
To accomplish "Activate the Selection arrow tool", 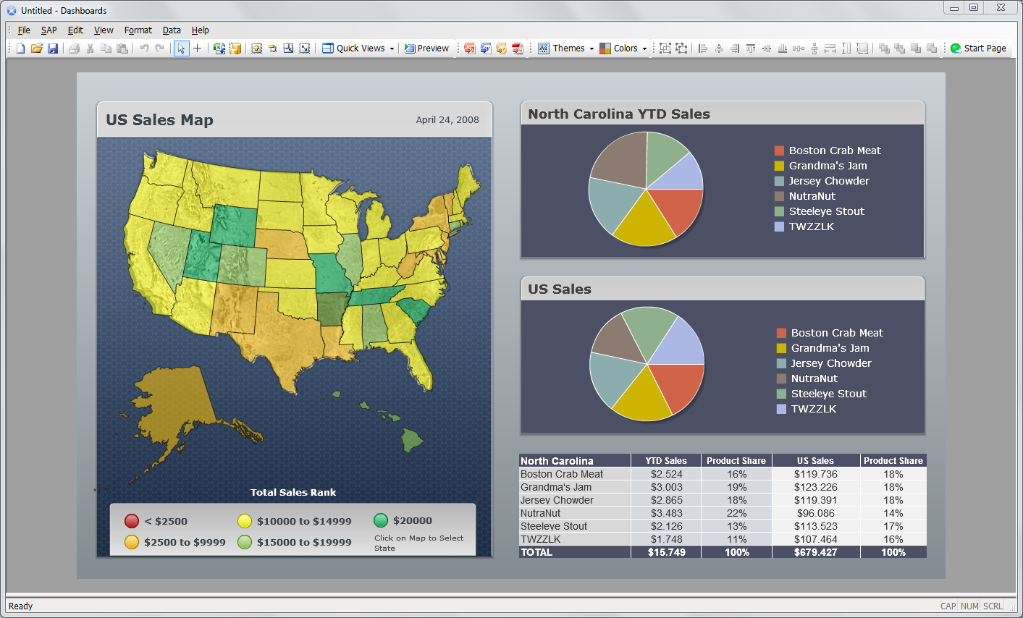I will coord(181,48).
